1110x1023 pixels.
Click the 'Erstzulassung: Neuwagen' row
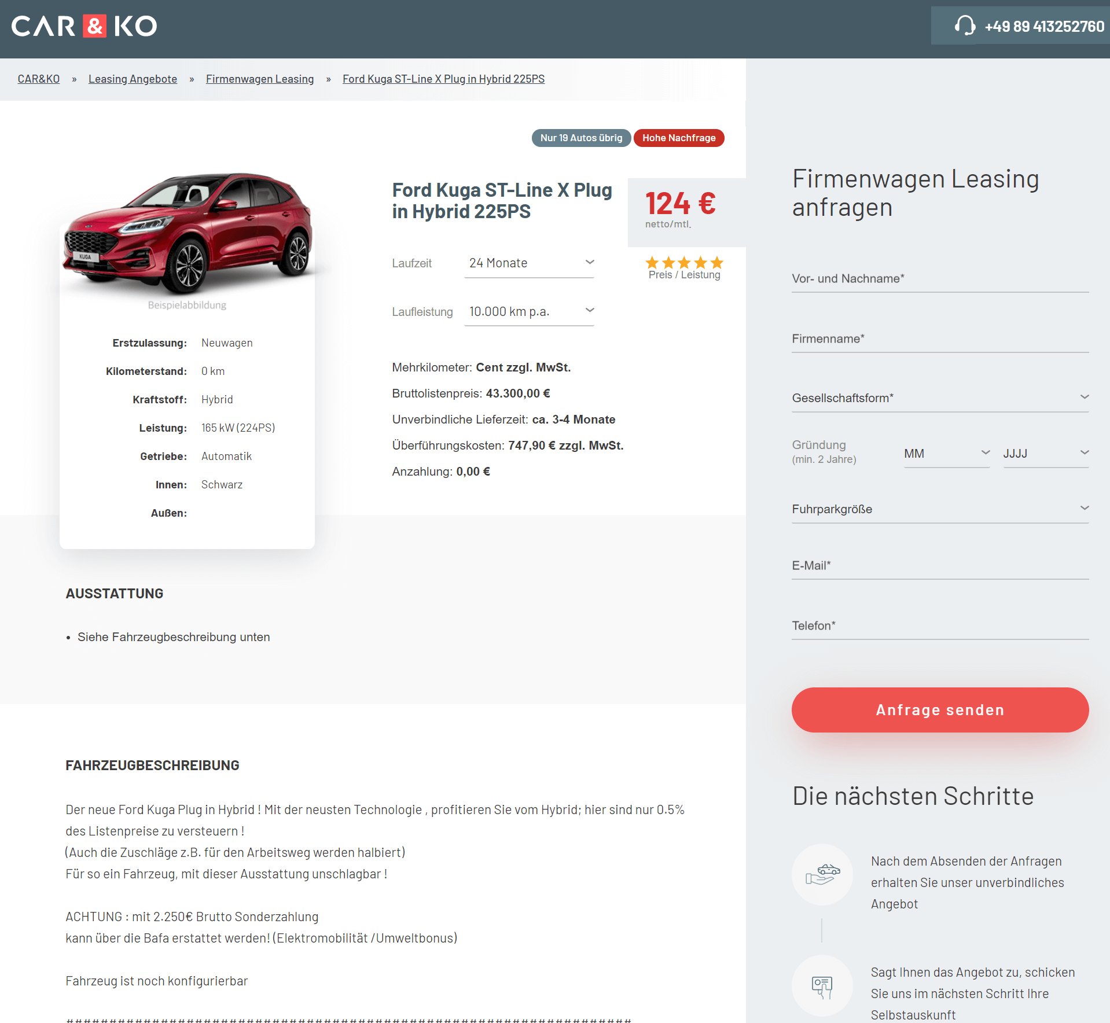click(x=182, y=343)
